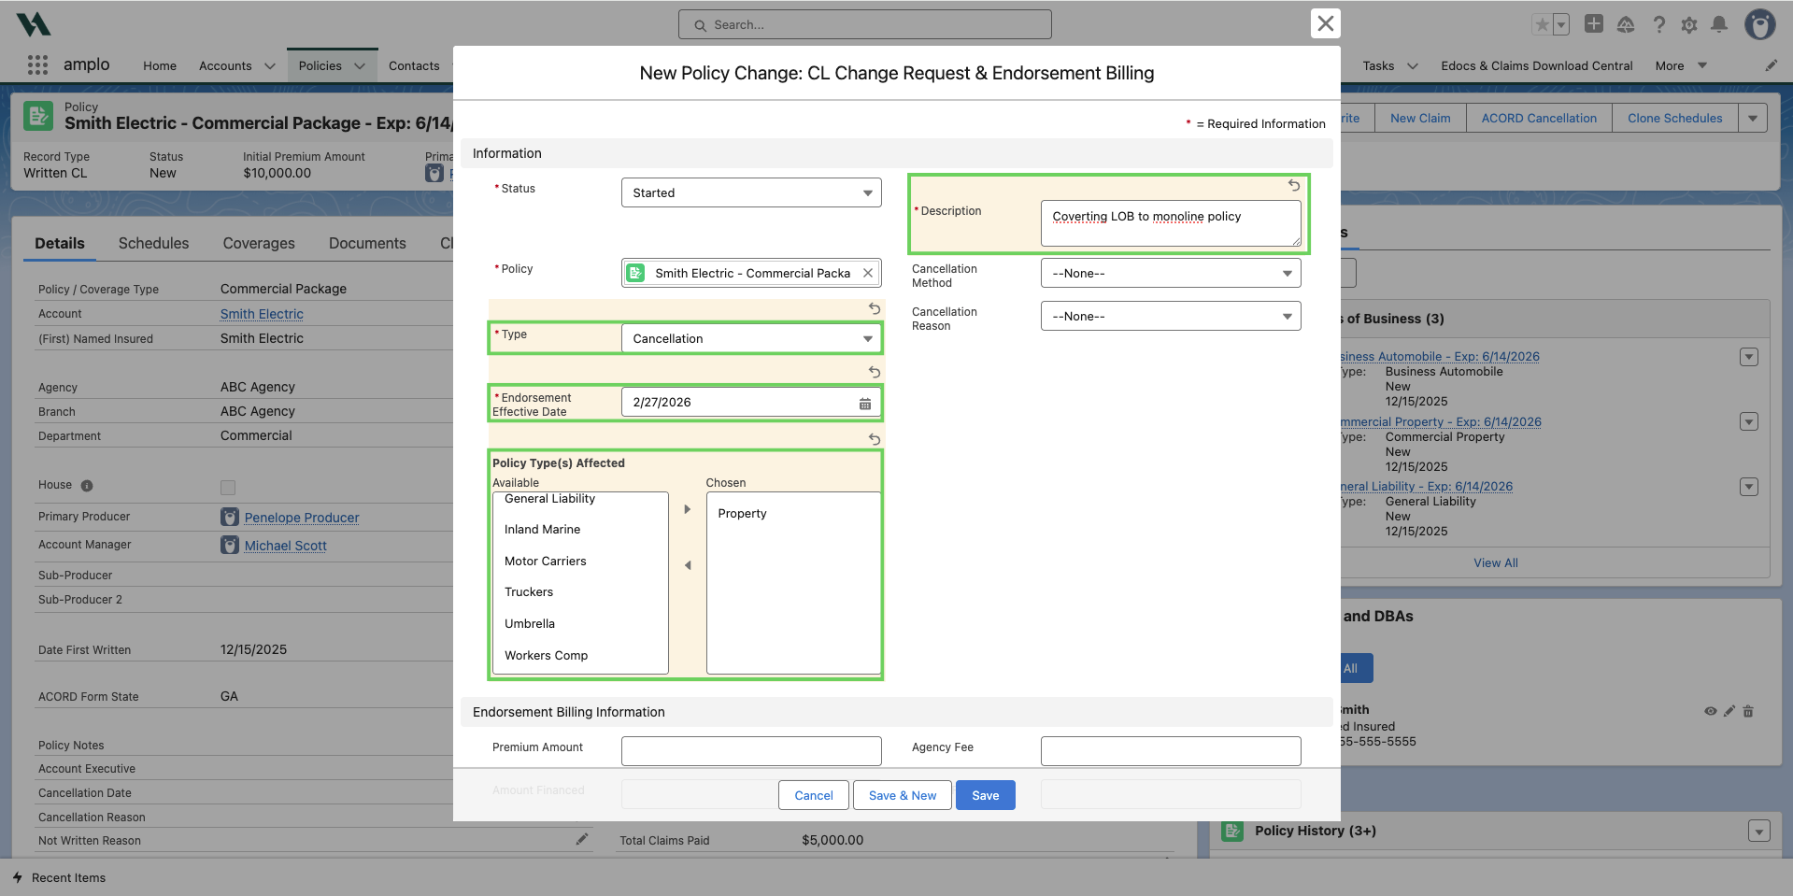Open the Penelope Producer link

click(302, 518)
